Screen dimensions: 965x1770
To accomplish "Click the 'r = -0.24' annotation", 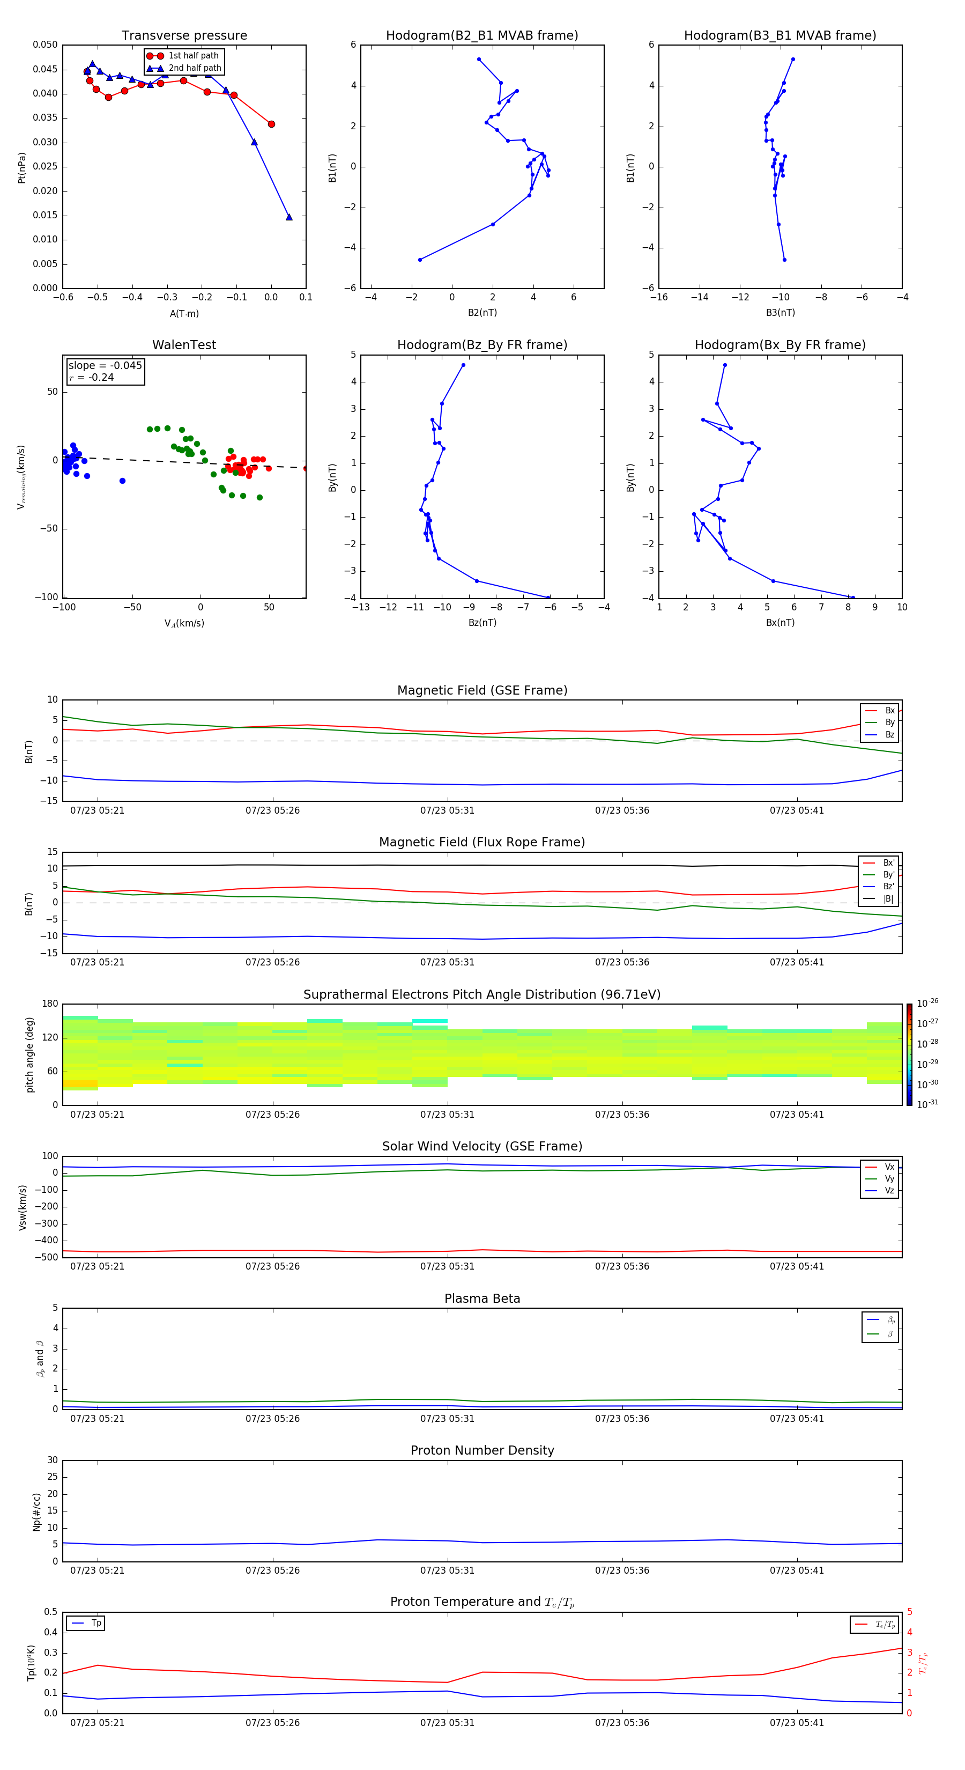I will 91,377.
